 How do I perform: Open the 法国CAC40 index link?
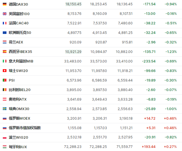pyautogui.click(x=18, y=23)
